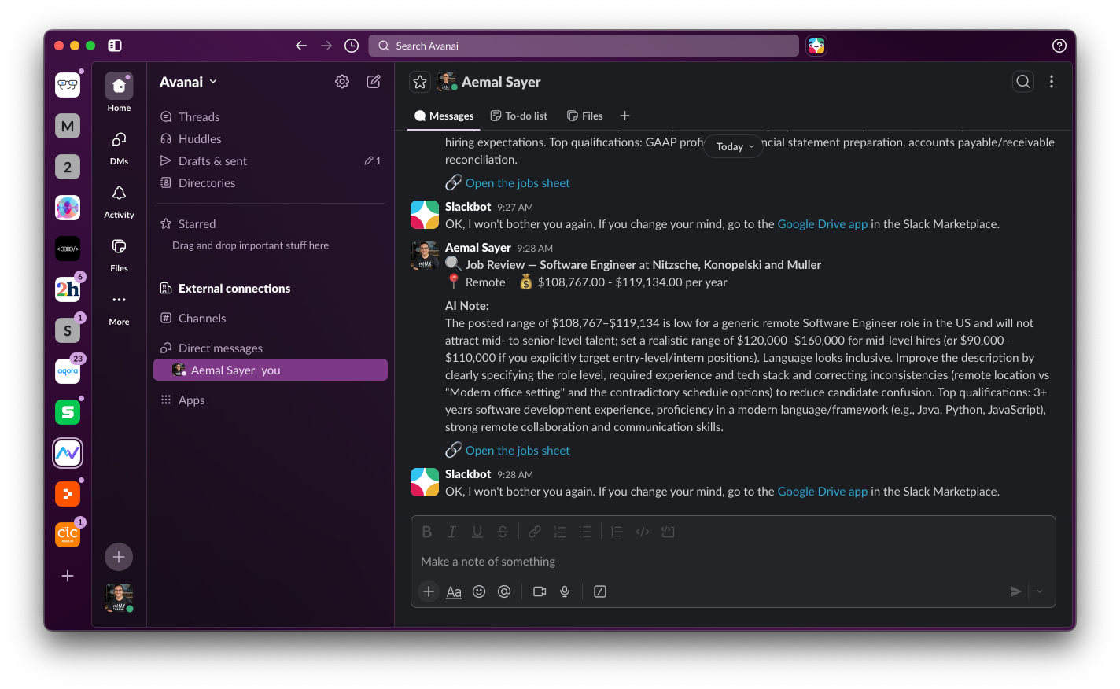
Task: Open the Home view
Action: point(119,92)
